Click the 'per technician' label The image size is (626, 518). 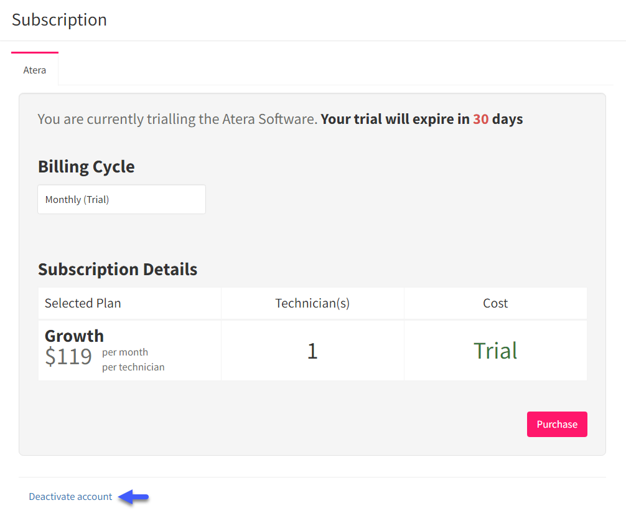tap(133, 367)
